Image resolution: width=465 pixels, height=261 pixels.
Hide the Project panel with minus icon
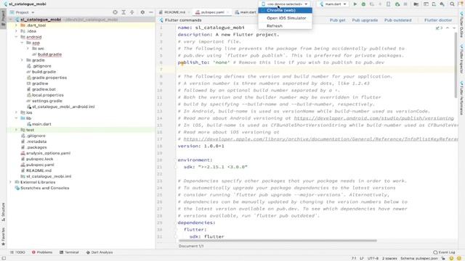pos(151,12)
